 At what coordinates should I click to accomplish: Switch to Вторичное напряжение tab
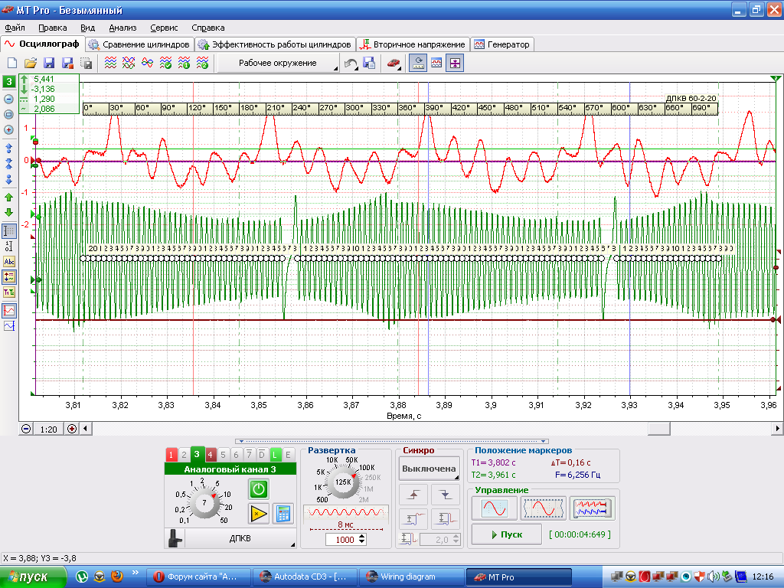pyautogui.click(x=413, y=44)
